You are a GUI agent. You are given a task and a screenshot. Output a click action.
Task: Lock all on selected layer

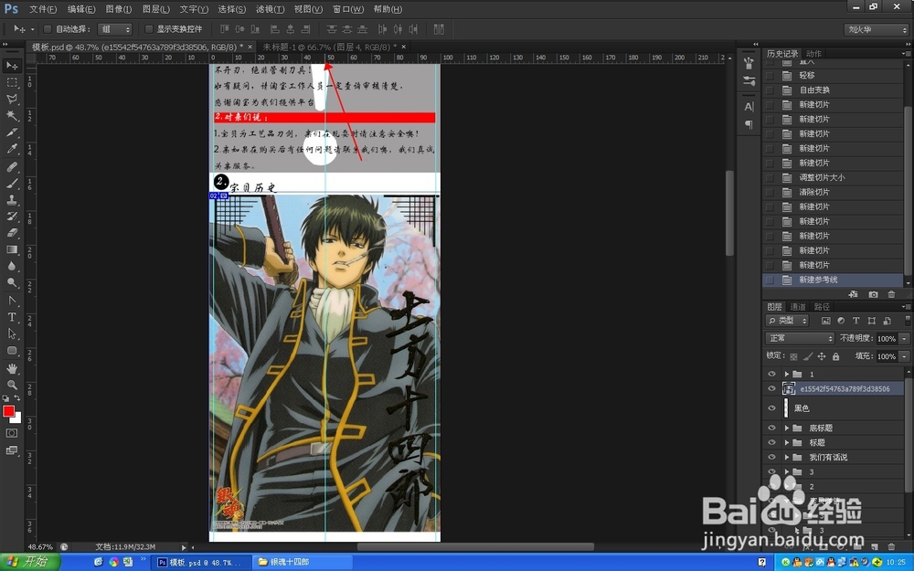tap(836, 356)
